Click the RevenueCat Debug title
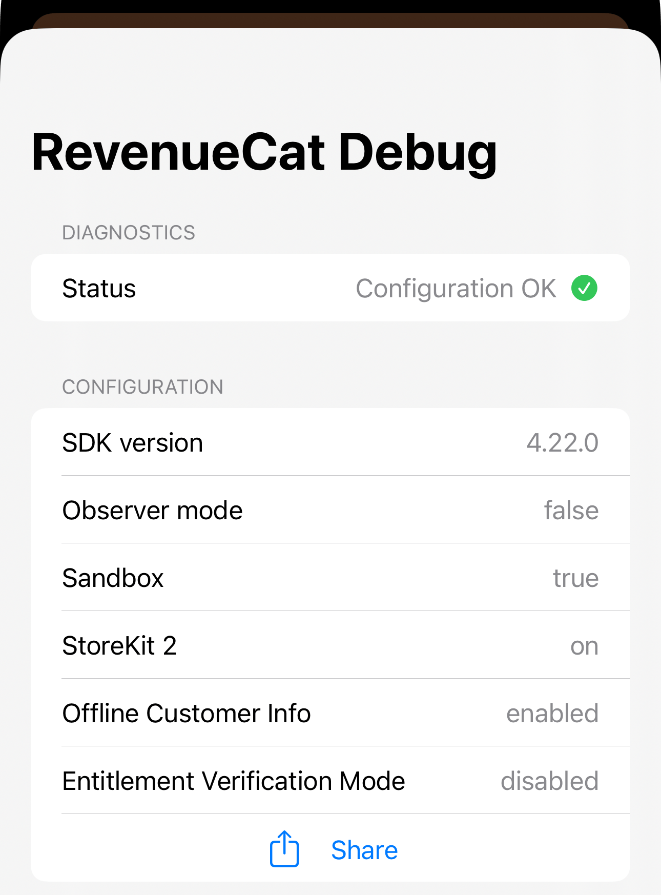The image size is (661, 895). pyautogui.click(x=264, y=152)
